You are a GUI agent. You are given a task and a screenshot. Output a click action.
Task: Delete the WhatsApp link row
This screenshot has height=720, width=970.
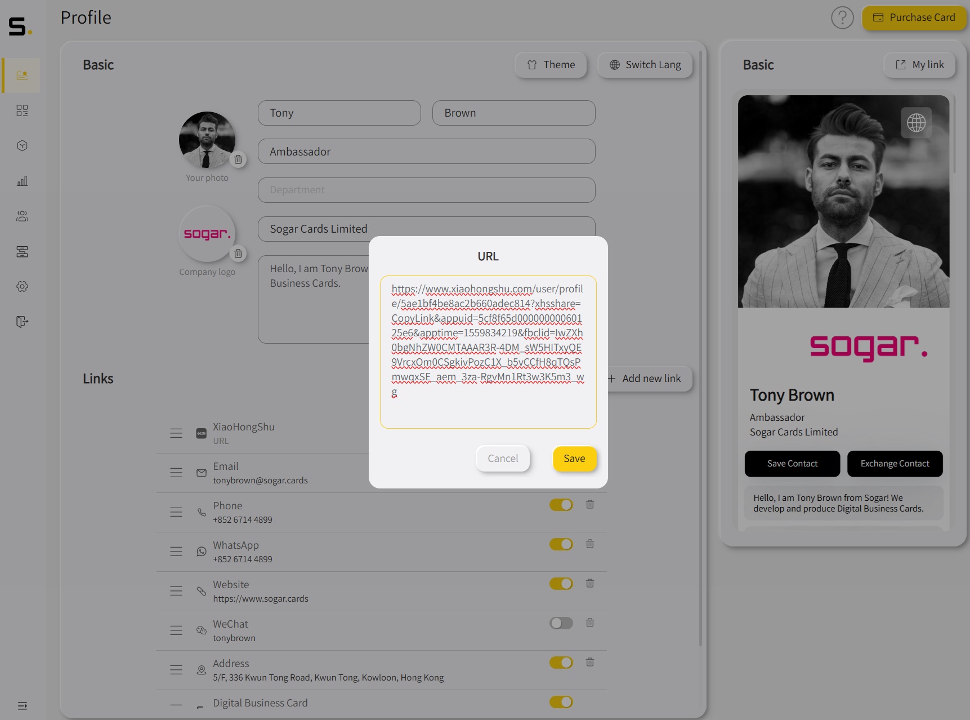[590, 544]
